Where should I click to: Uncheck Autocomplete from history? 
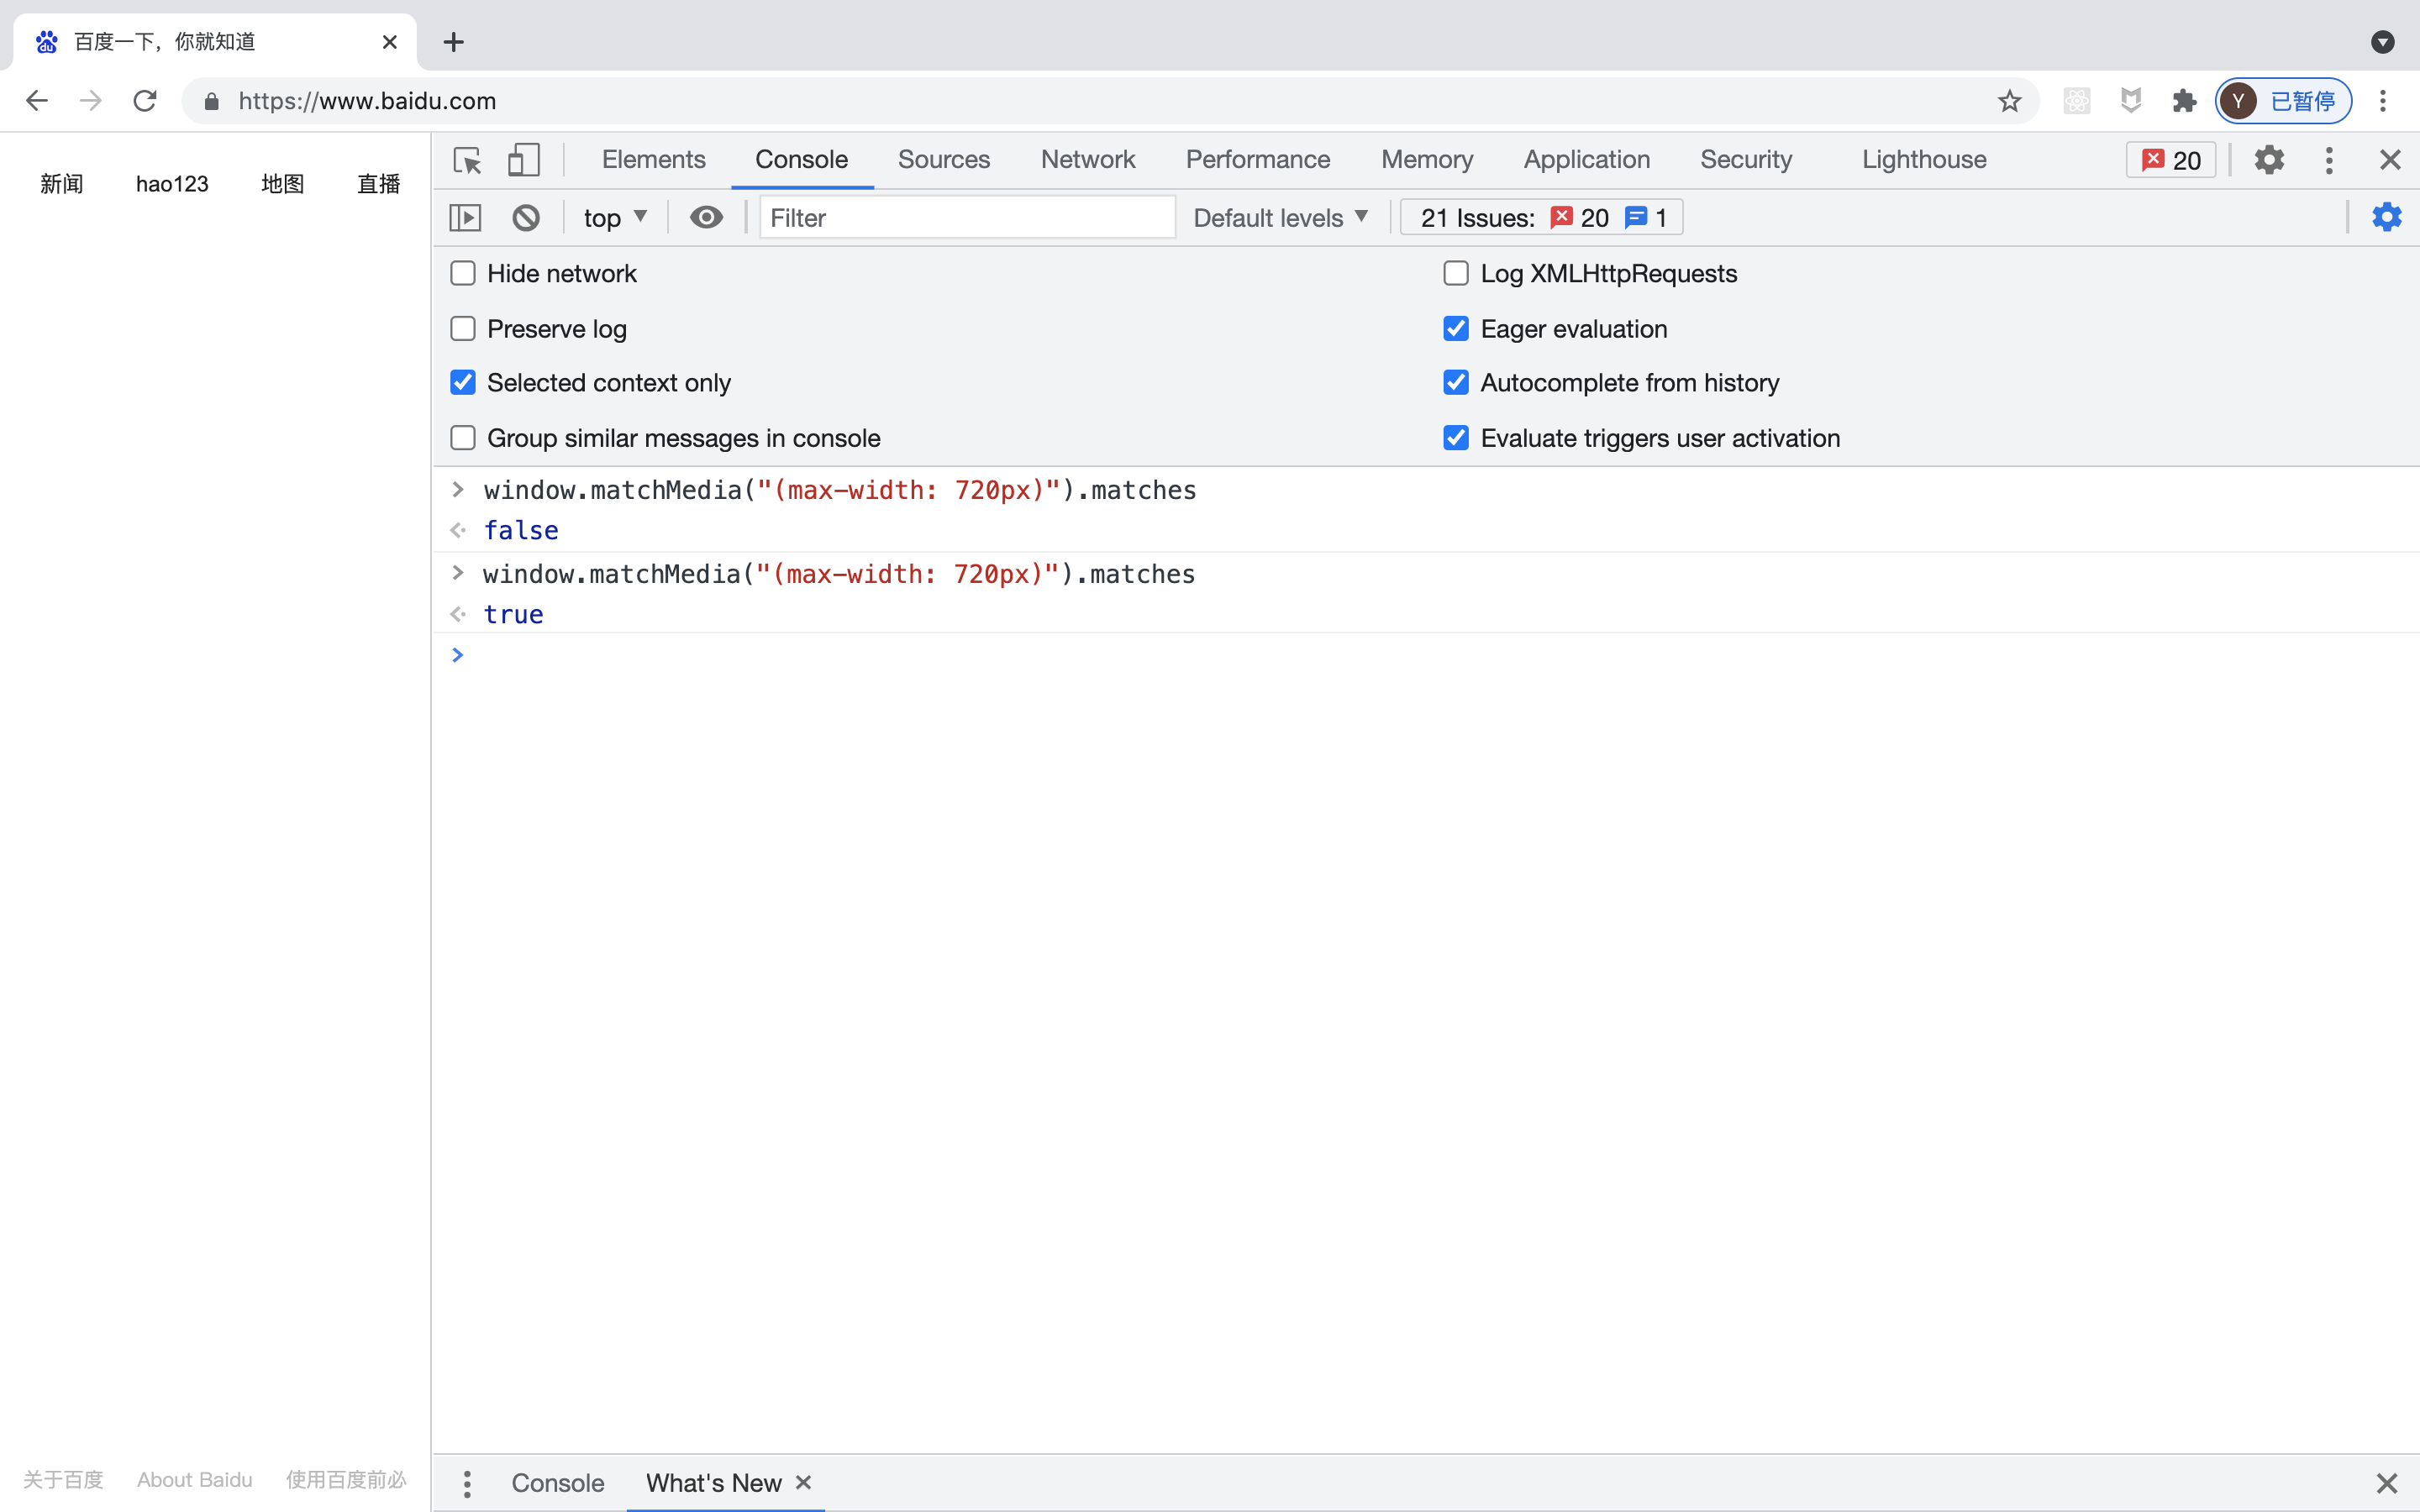click(x=1456, y=382)
